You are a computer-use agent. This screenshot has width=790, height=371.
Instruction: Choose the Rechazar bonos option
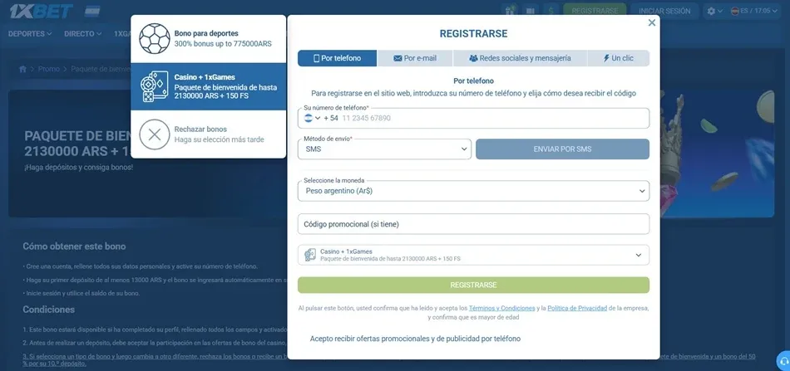209,134
